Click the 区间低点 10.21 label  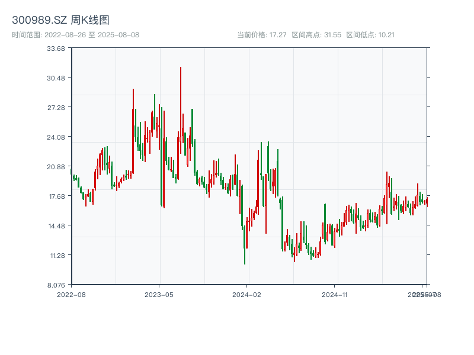coord(370,35)
